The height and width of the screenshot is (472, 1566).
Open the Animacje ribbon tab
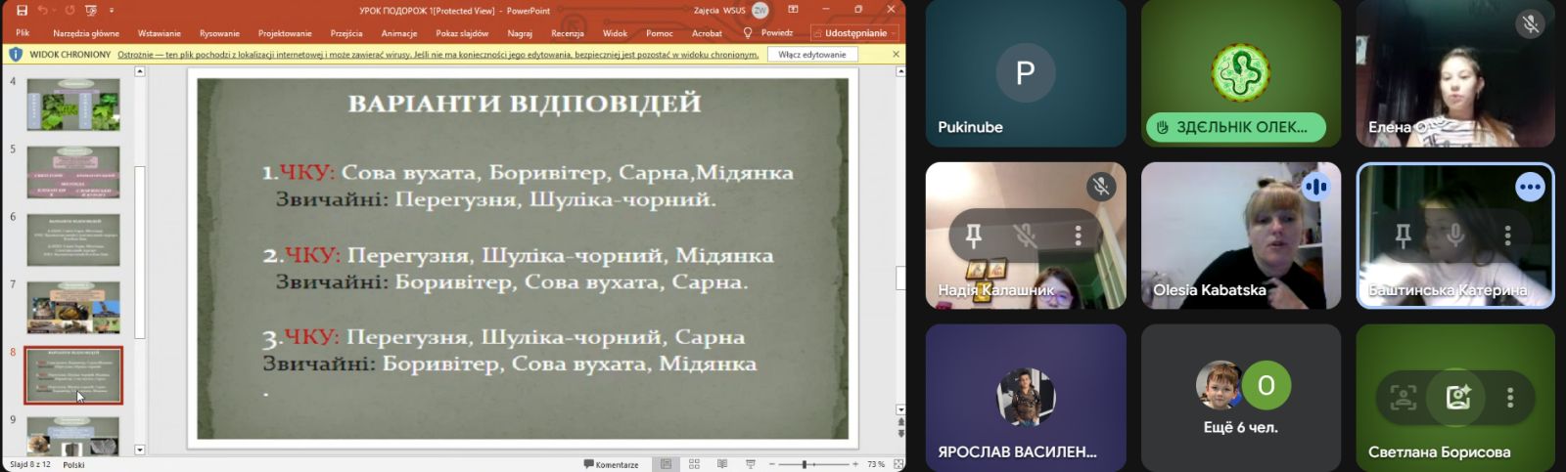coord(398,33)
